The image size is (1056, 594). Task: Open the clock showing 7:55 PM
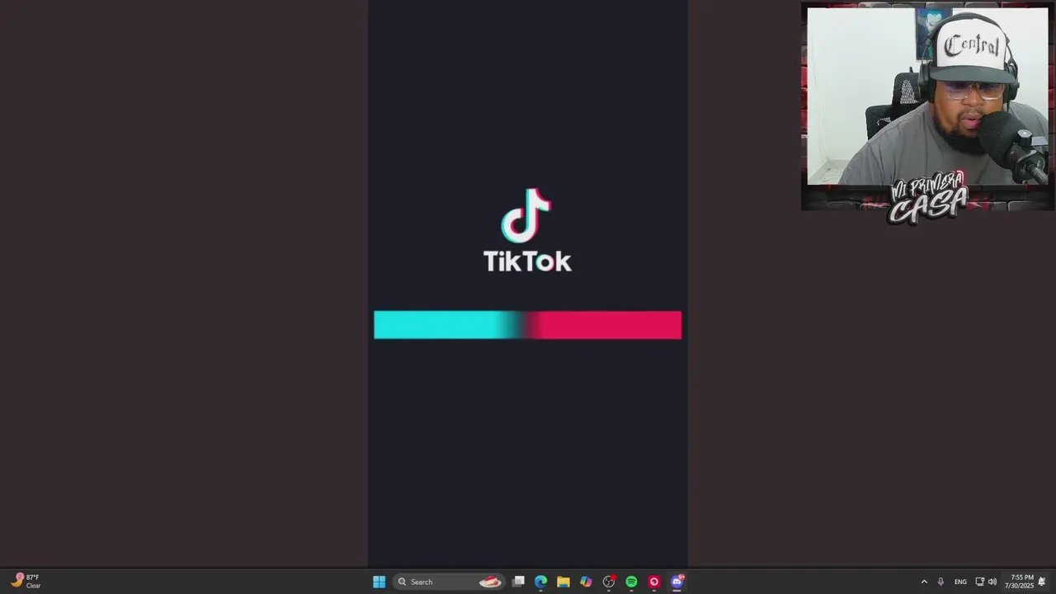click(1019, 582)
